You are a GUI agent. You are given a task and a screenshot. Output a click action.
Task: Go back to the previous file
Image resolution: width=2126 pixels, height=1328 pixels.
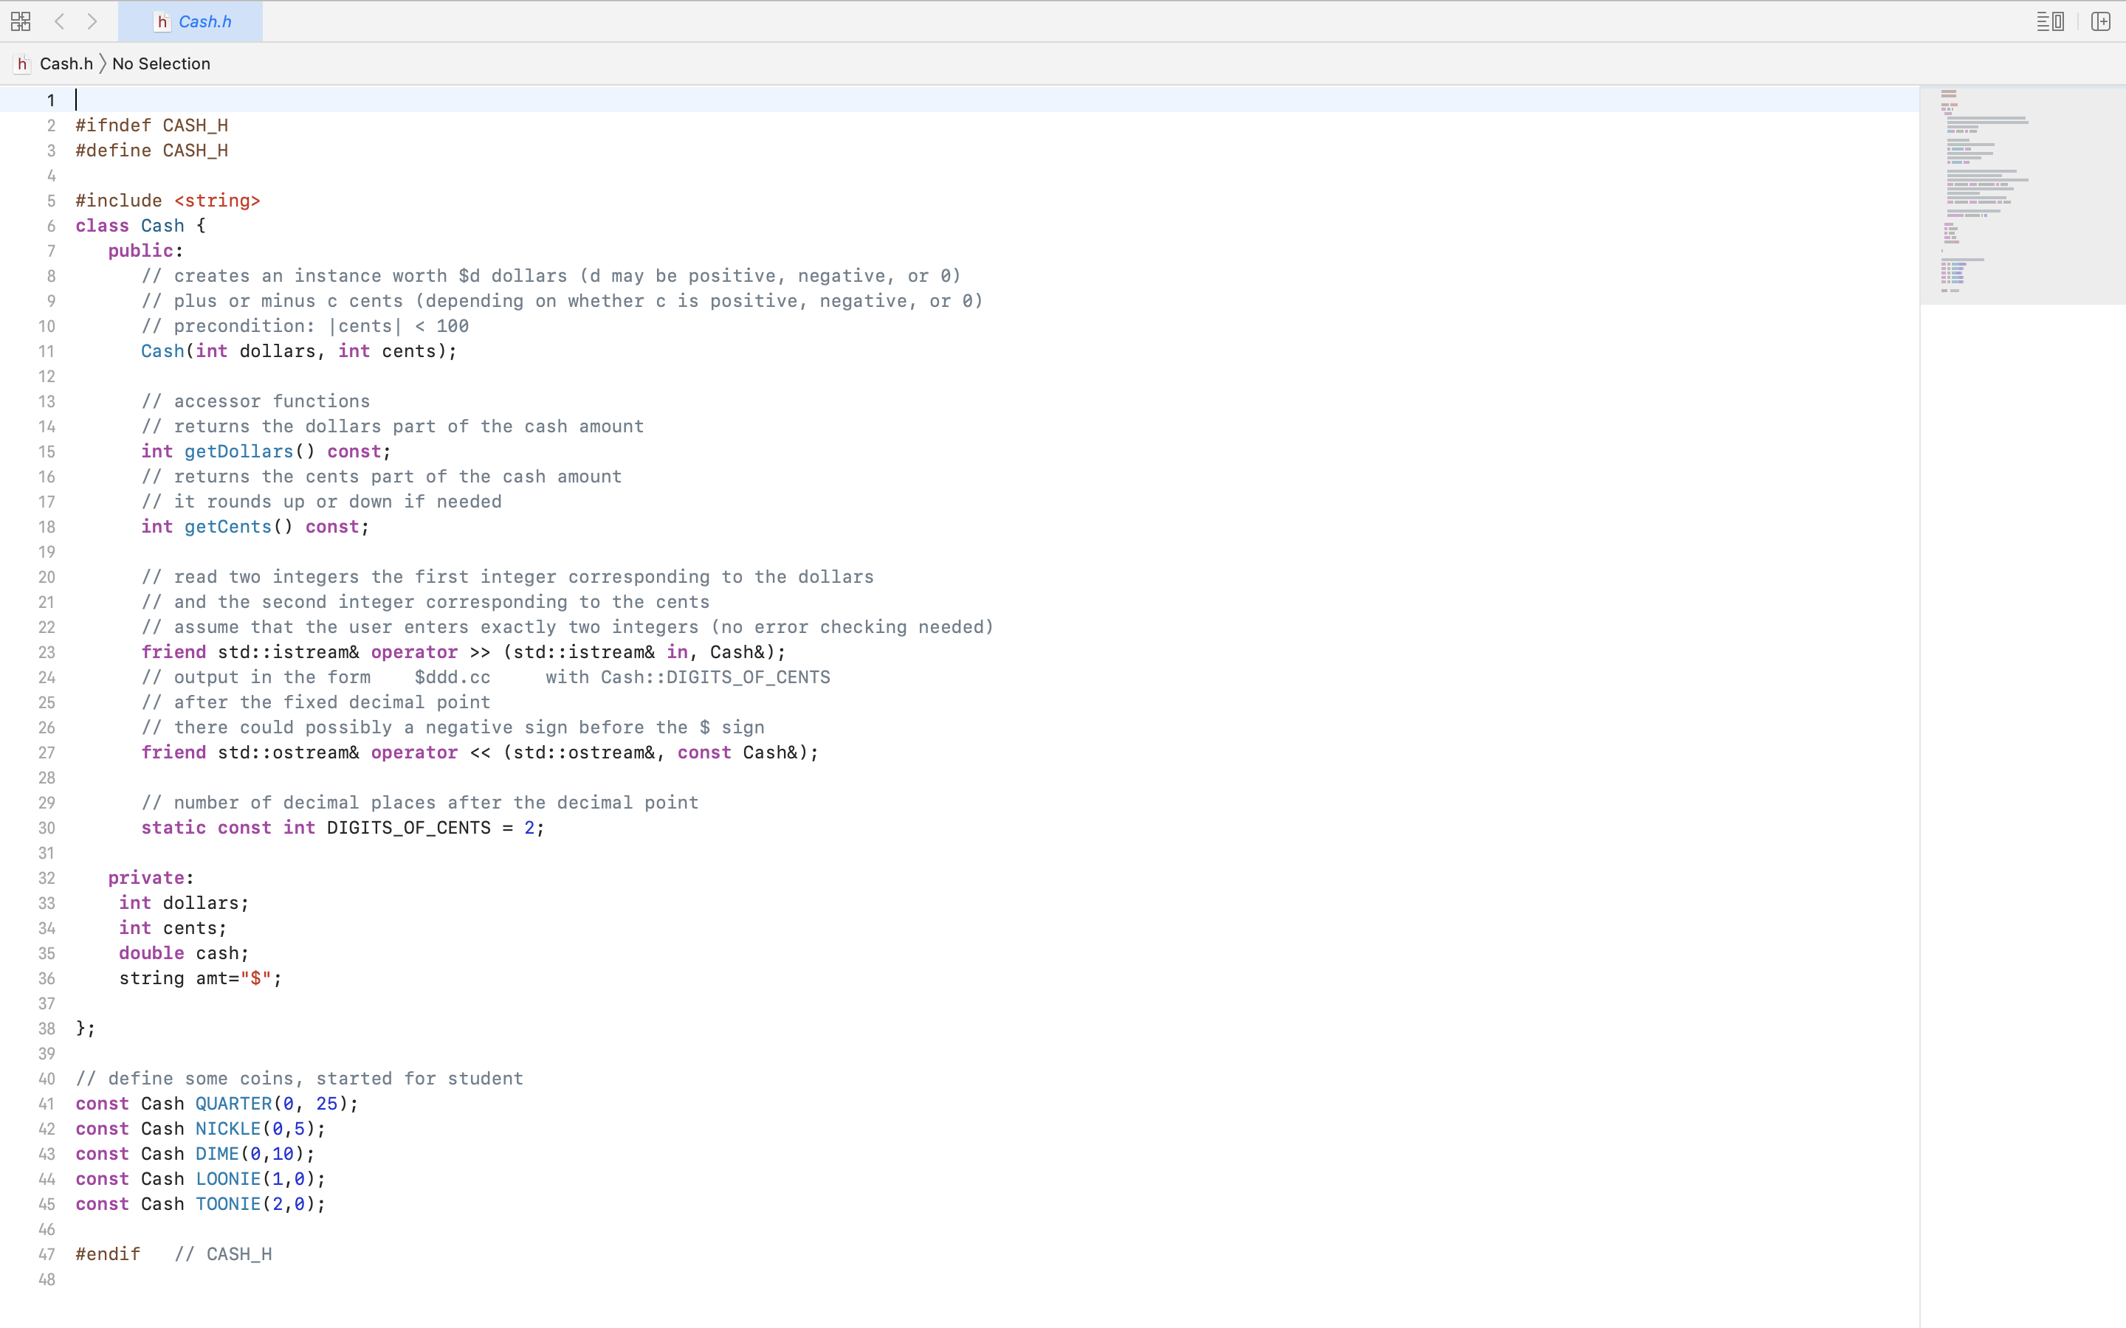click(x=60, y=21)
